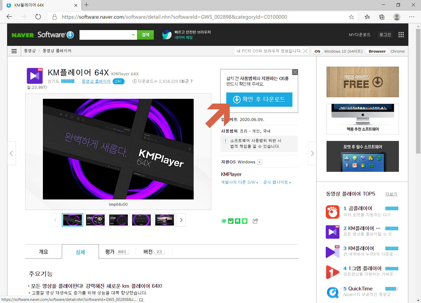Click the 2위 ranking badge
The width and height of the screenshot is (421, 303).
tap(118, 81)
